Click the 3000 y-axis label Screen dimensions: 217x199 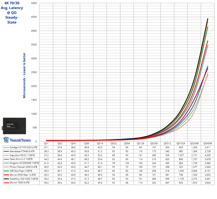34,59
